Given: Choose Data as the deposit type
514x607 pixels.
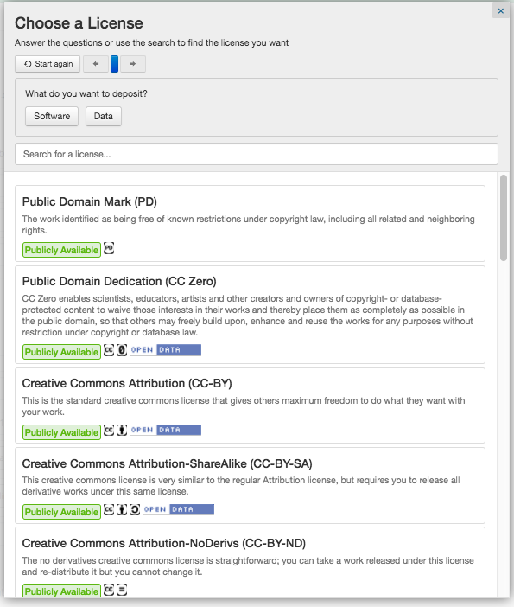Looking at the screenshot, I should [104, 116].
